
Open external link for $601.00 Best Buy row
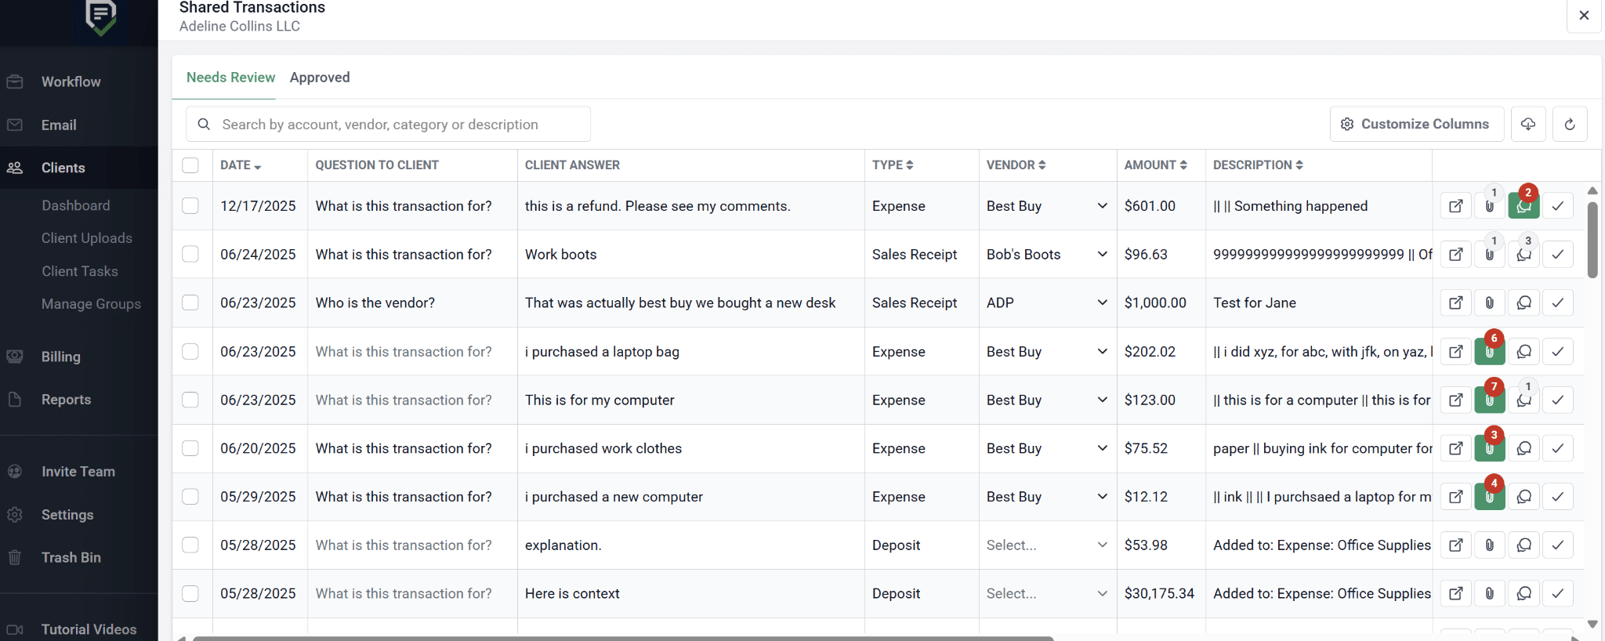pyautogui.click(x=1455, y=206)
